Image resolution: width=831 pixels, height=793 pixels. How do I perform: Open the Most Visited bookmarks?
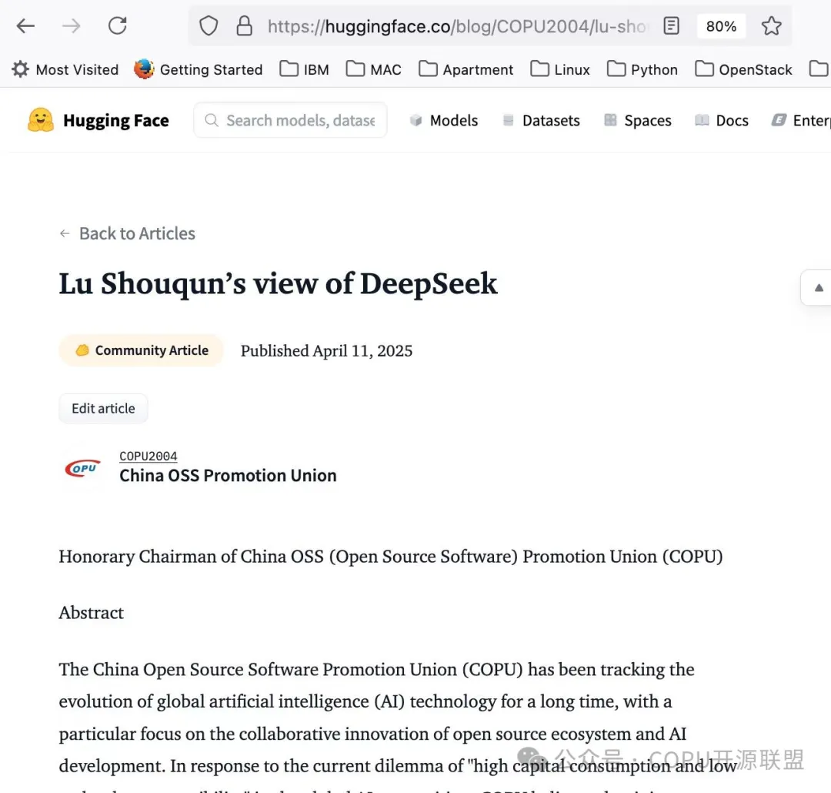[65, 69]
